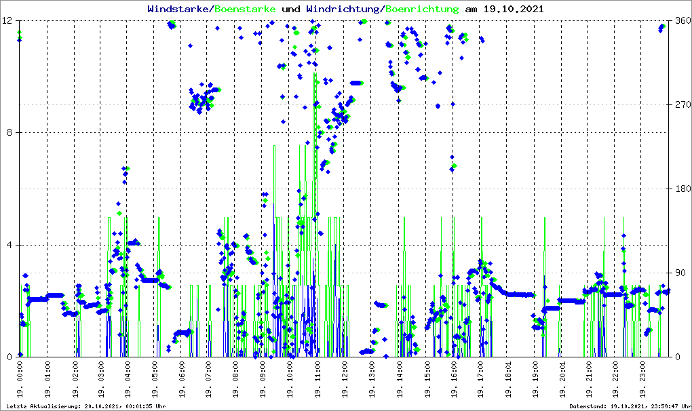Click the time label '19. 21:00'
692x411 pixels.
[x=588, y=380]
